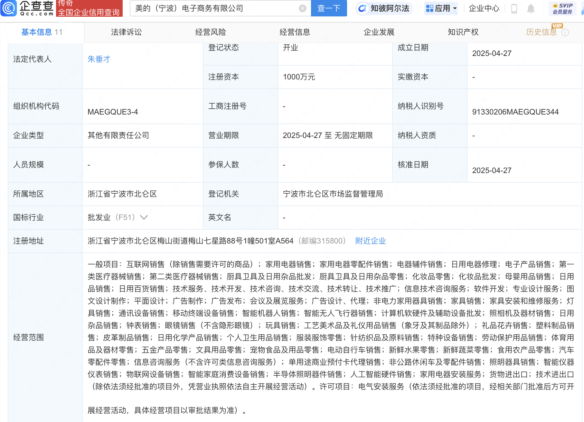Click the 成立日期 2025-04-27 value
The height and width of the screenshot is (422, 584).
point(492,53)
